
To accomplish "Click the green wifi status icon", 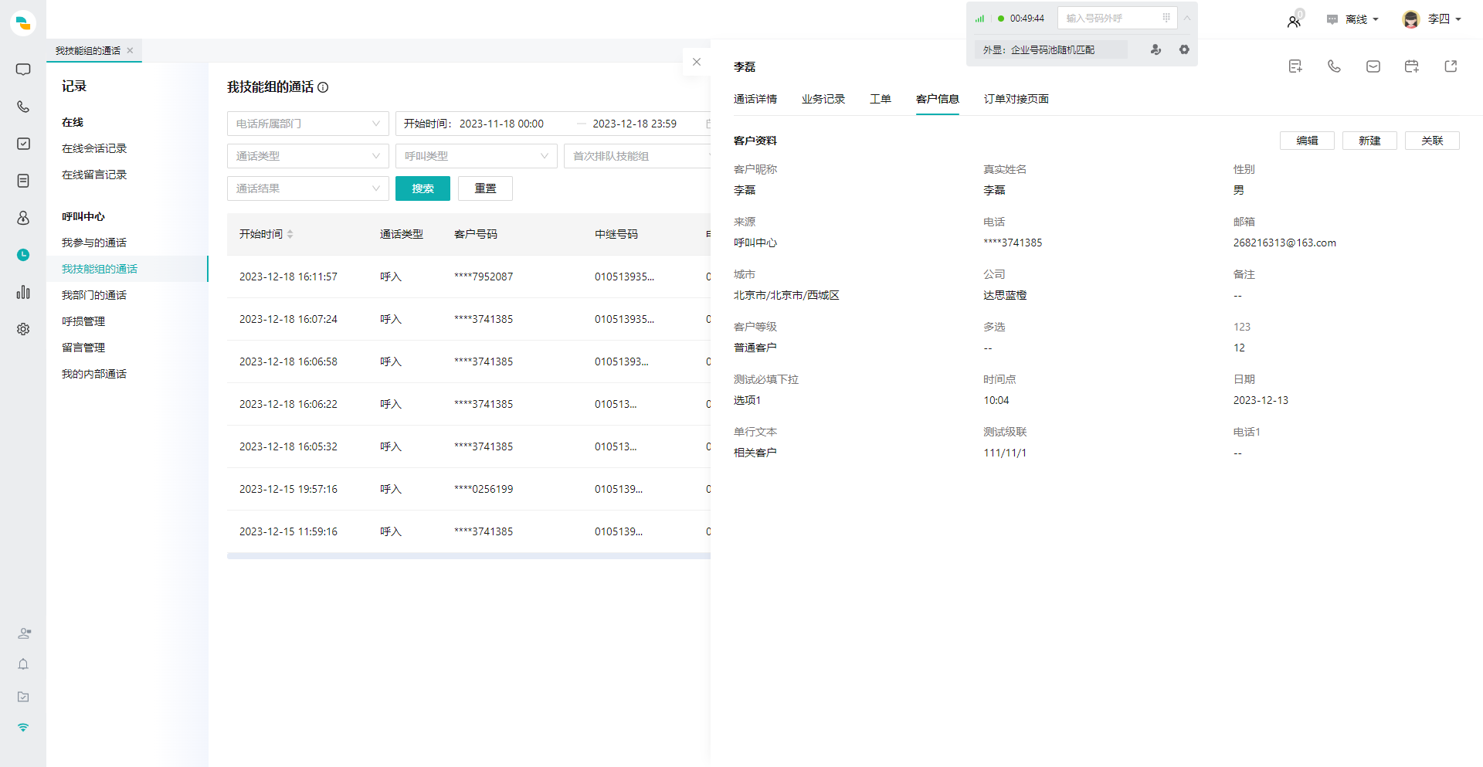I will click(23, 728).
